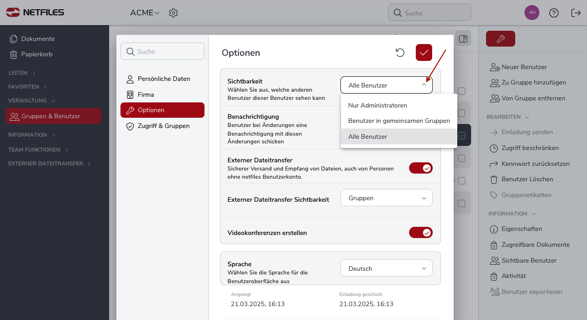Expand EXTERNER DATEITRANSFER section
Screen dimensions: 587x320
click(x=49, y=163)
